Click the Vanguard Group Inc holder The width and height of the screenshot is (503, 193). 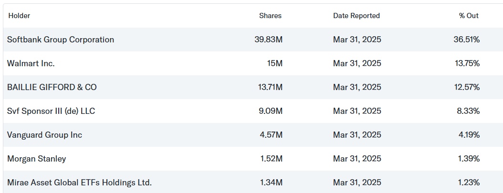(44, 135)
